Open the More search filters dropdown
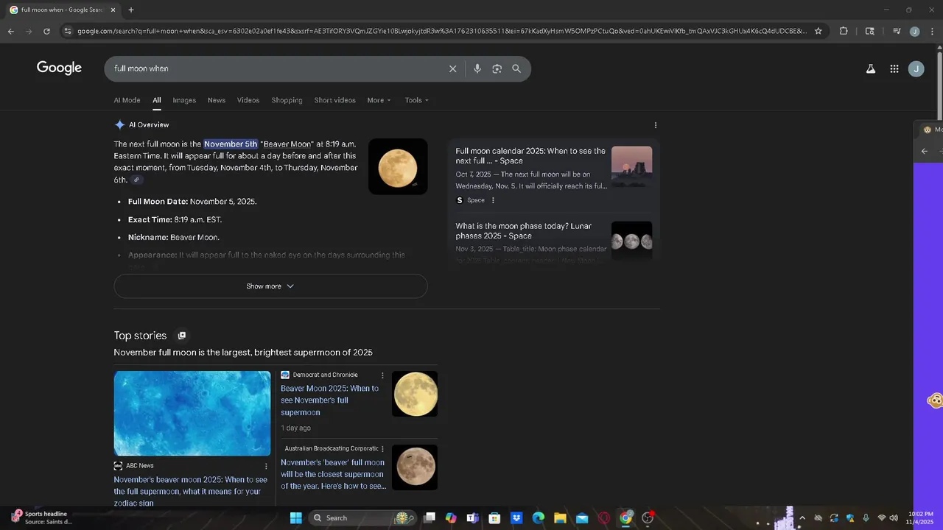This screenshot has height=530, width=943. pyautogui.click(x=379, y=100)
